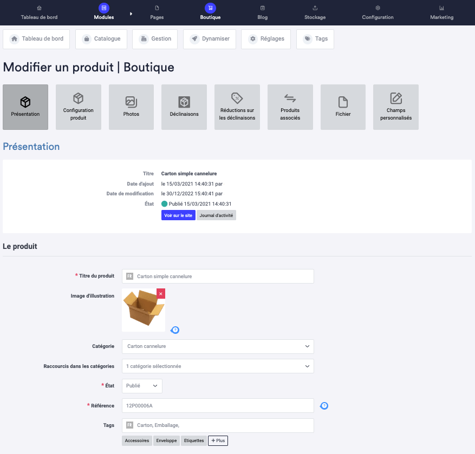Open the Tags submenu button
The image size is (475, 454).
(x=315, y=39)
